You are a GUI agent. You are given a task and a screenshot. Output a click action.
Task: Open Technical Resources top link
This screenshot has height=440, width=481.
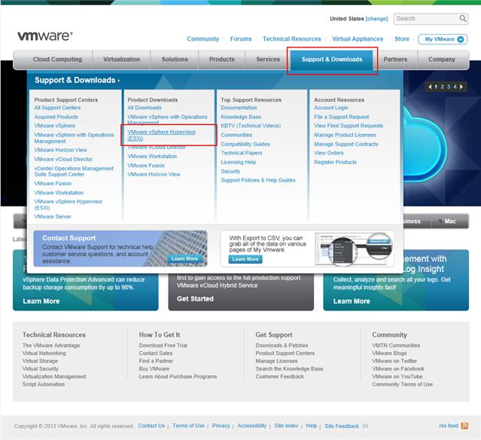tap(292, 39)
